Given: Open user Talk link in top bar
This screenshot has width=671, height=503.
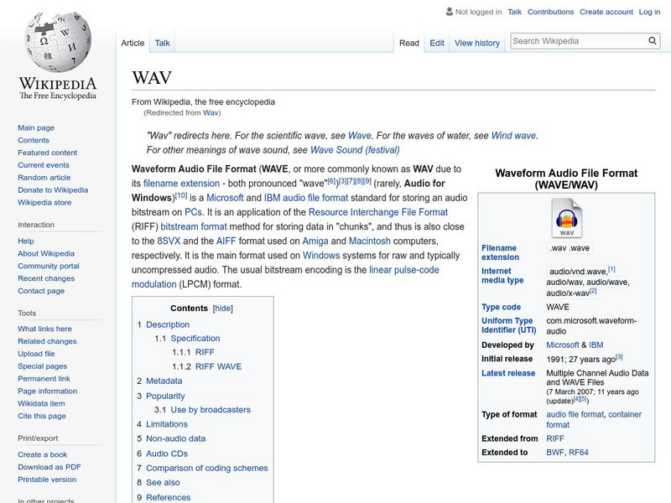Looking at the screenshot, I should 514,12.
